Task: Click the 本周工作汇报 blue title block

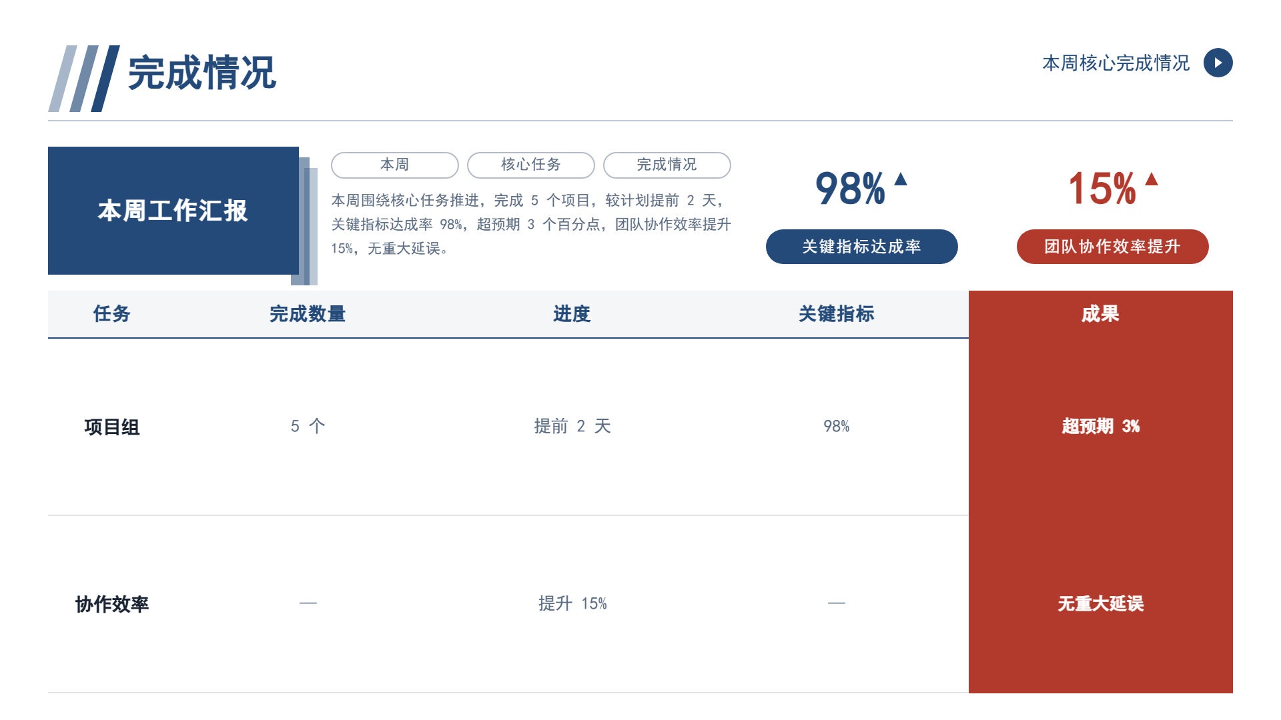Action: coord(173,211)
